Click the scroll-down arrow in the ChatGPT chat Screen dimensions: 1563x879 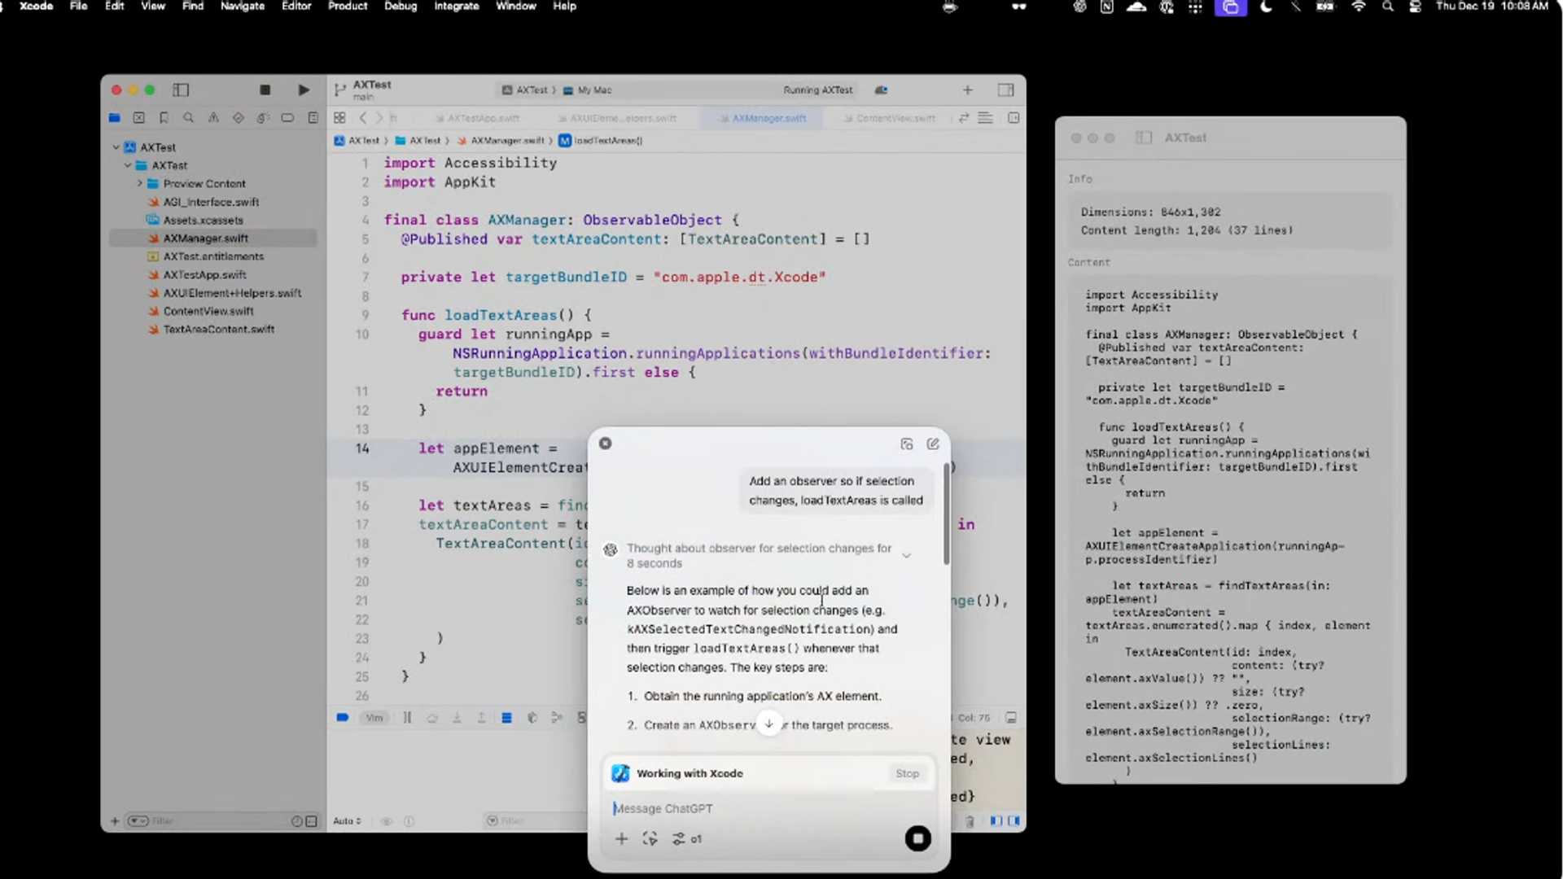(768, 723)
